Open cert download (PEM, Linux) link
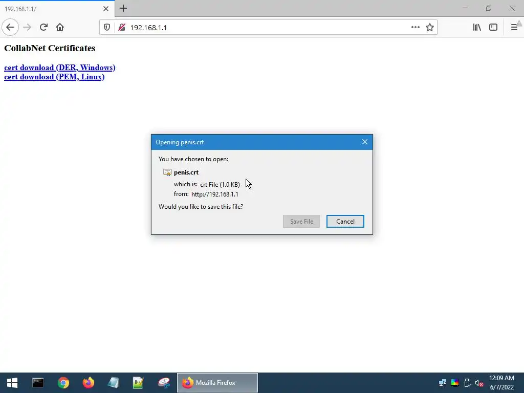The height and width of the screenshot is (393, 524). pyautogui.click(x=54, y=77)
